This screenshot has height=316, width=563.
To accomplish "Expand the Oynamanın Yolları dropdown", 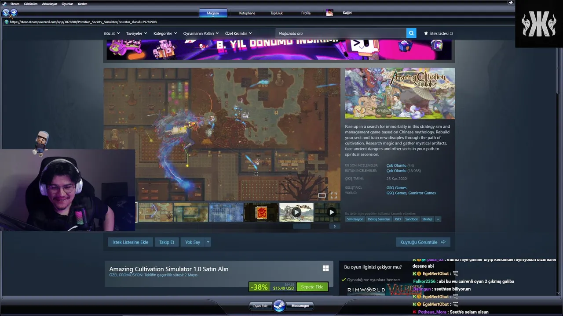I will click(x=201, y=33).
